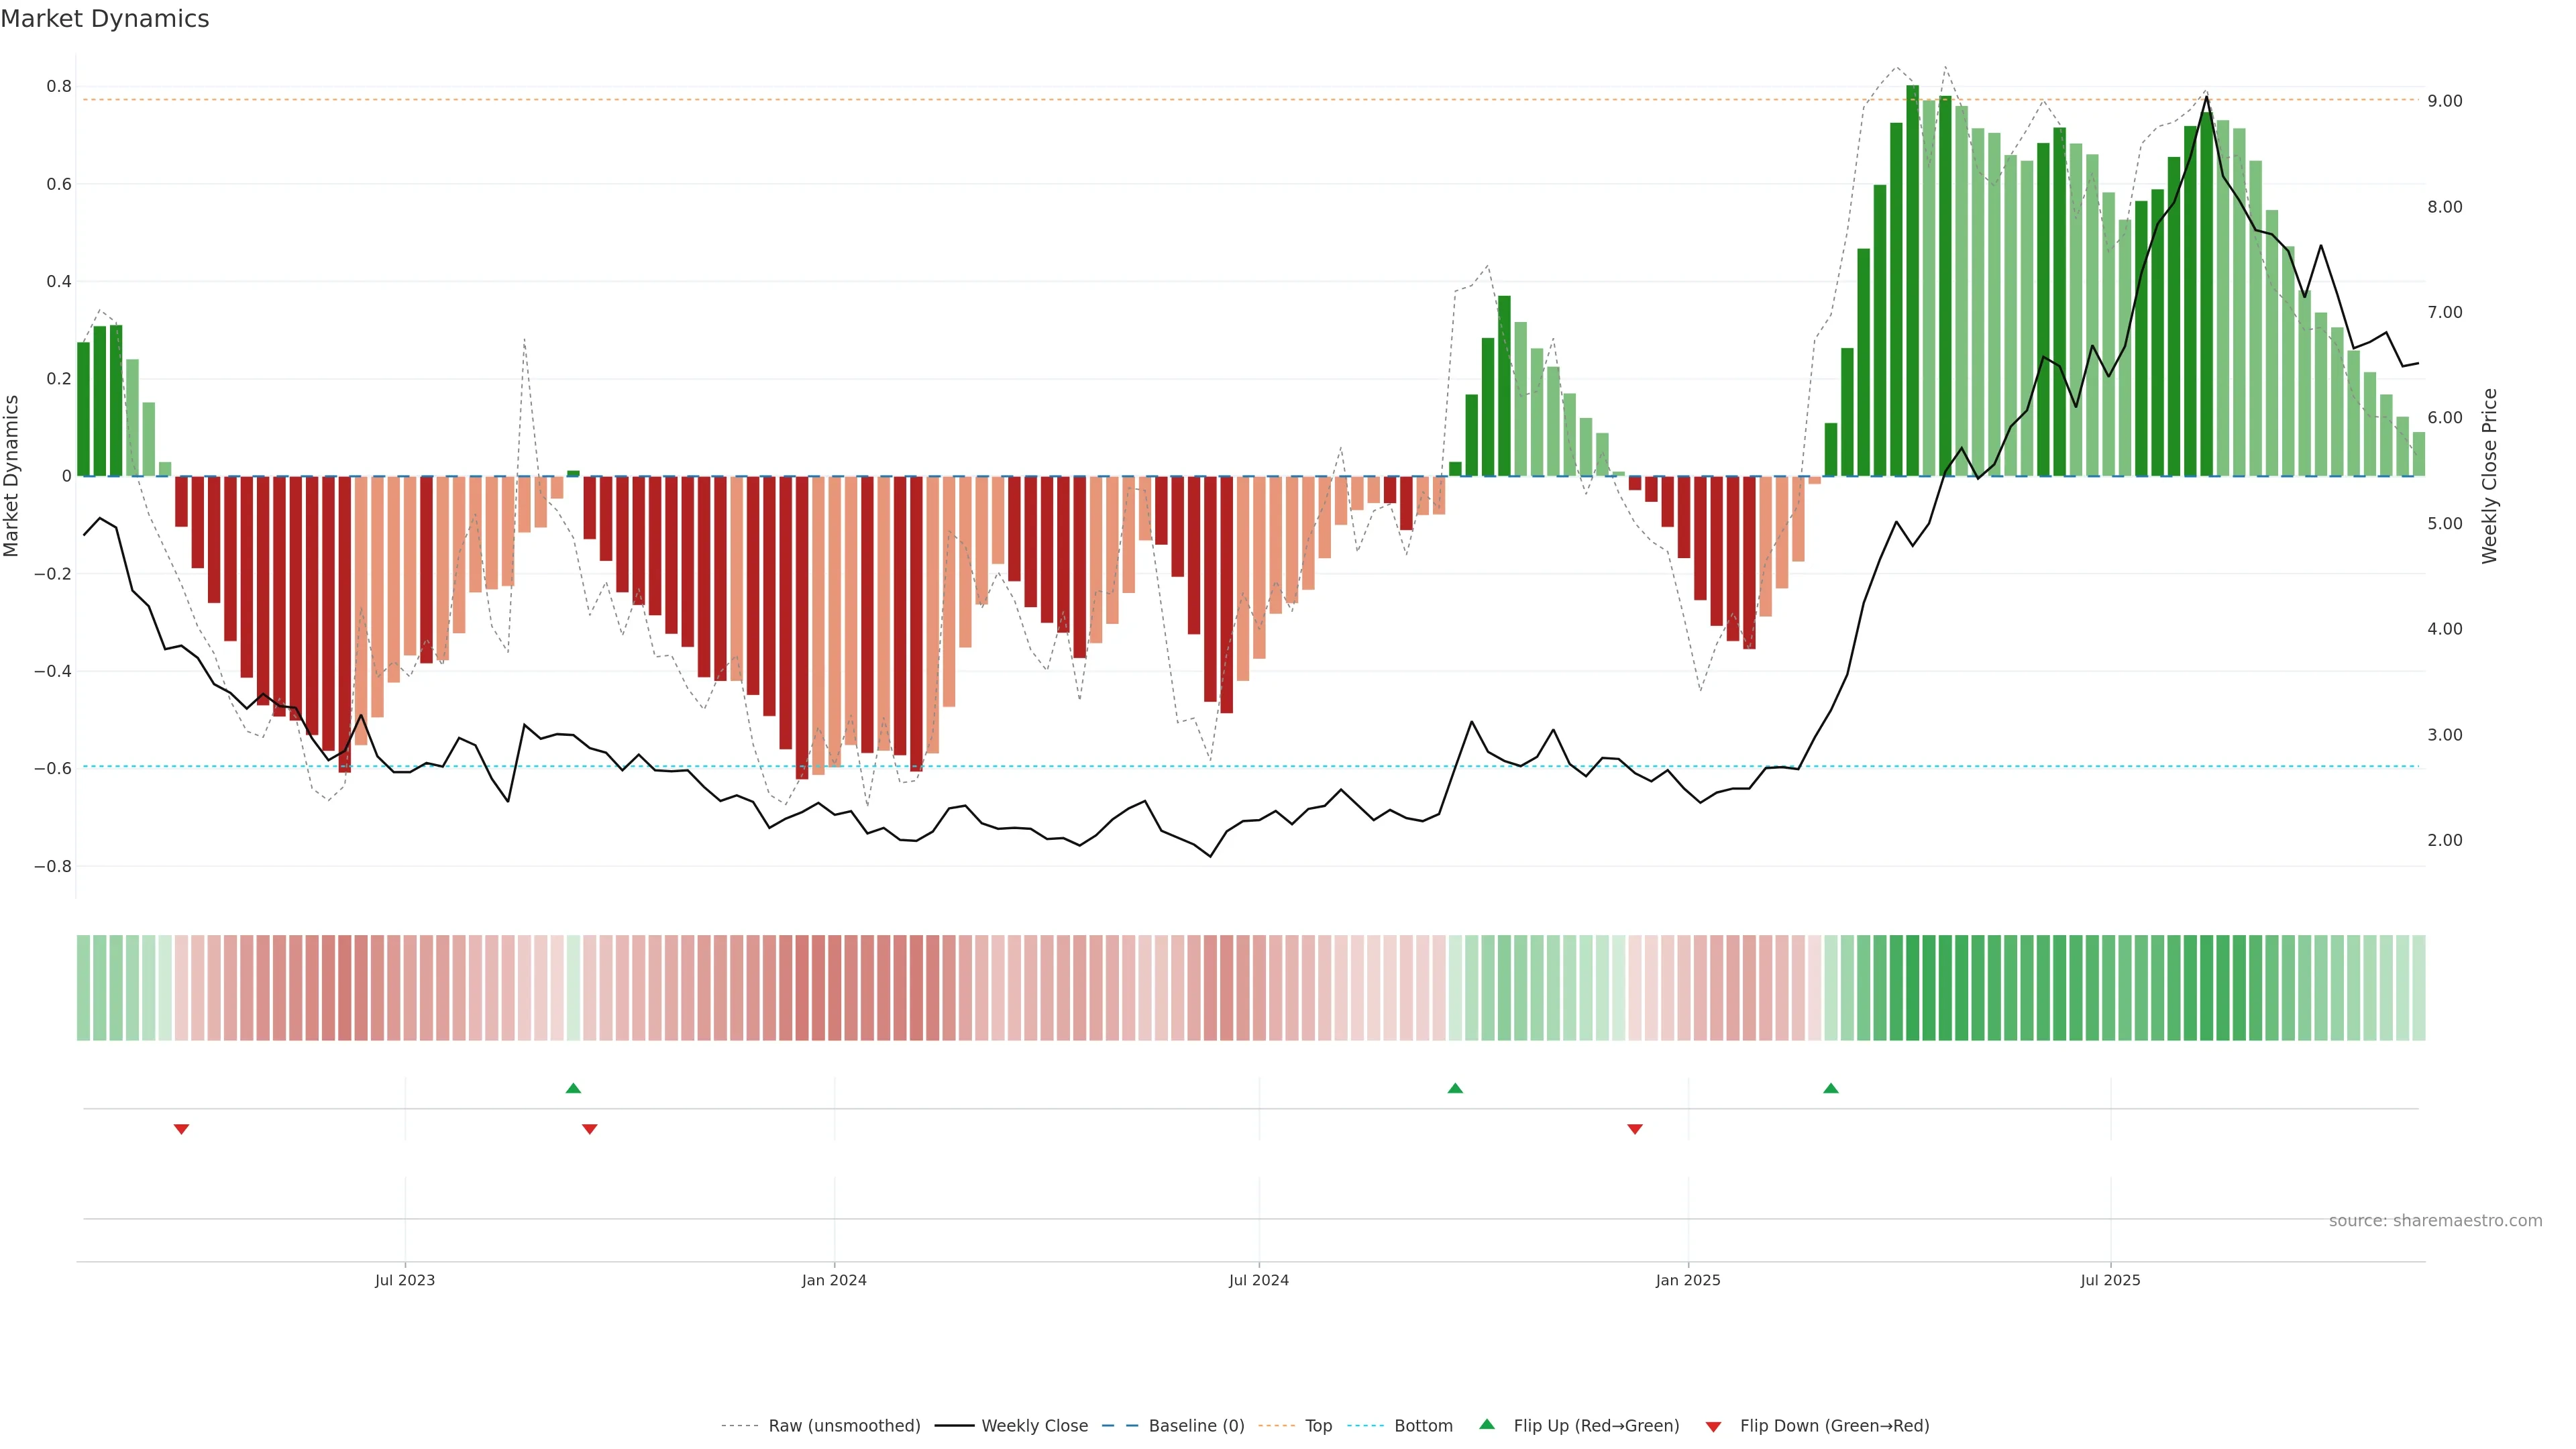Click the Market Dynamics chart title
Viewport: 2576px width, 1449px height.
coord(105,19)
